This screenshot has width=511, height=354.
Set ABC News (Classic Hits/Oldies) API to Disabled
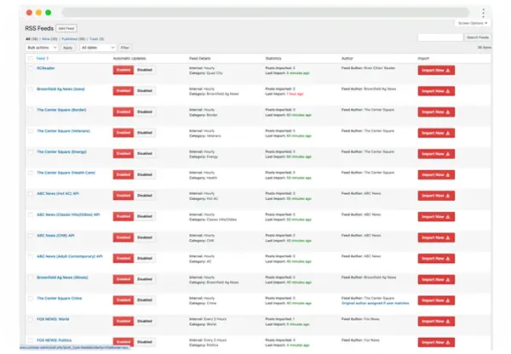click(x=145, y=216)
